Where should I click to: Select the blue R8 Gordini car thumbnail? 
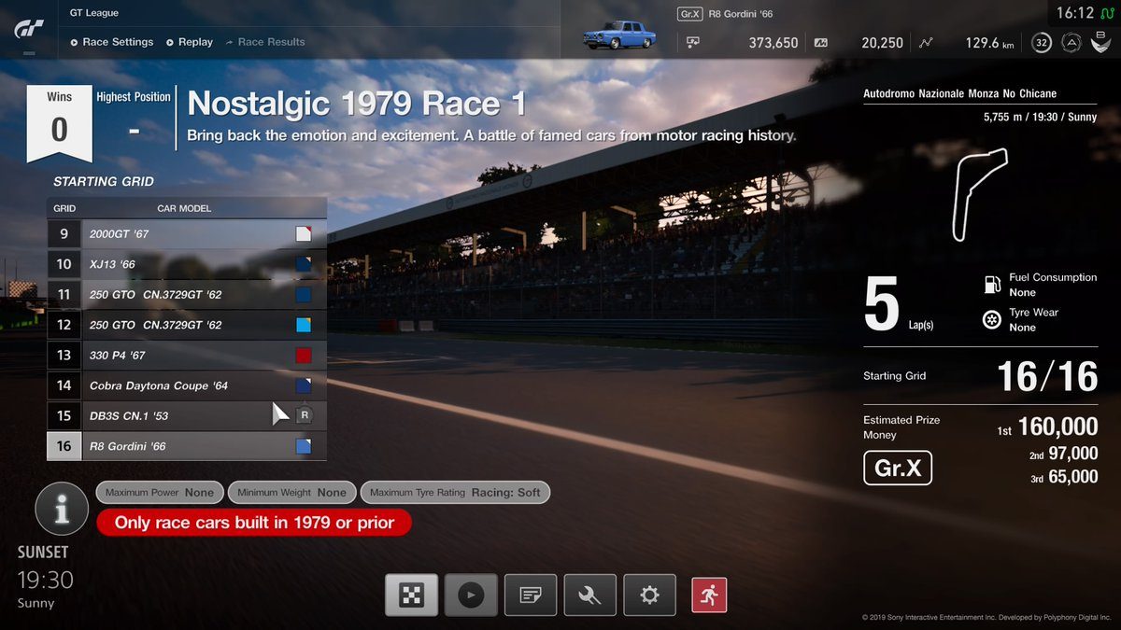pos(619,34)
